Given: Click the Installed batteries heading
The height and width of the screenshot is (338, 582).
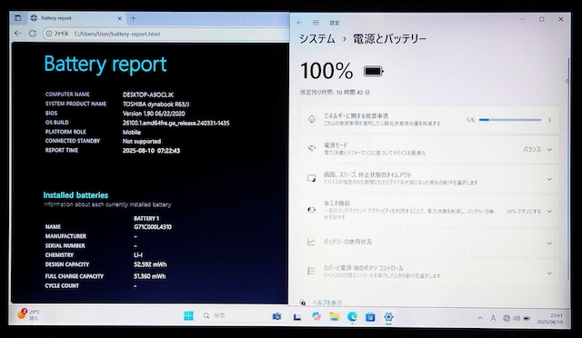Looking at the screenshot, I should click(x=75, y=195).
